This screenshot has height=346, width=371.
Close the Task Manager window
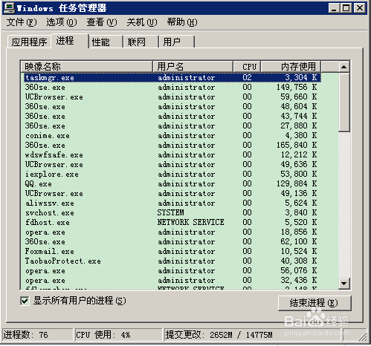coord(360,8)
